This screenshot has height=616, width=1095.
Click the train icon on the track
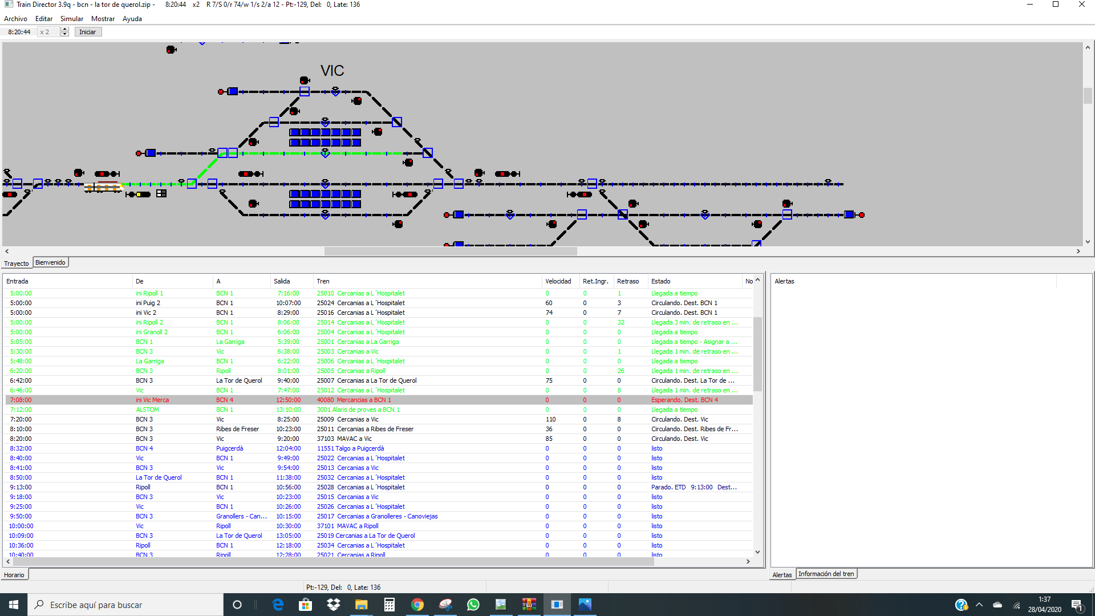click(103, 187)
